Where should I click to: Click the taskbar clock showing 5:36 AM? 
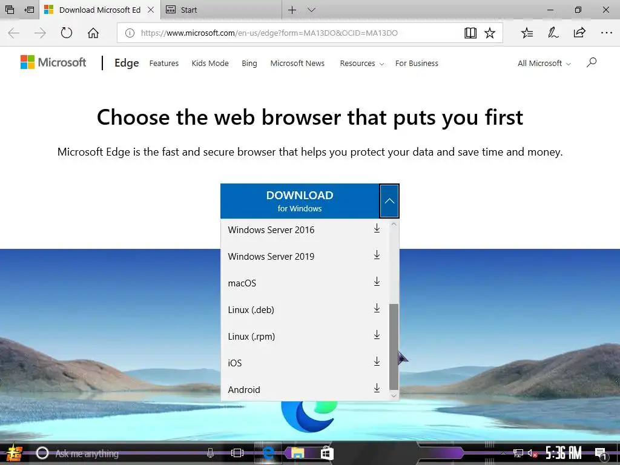click(564, 453)
